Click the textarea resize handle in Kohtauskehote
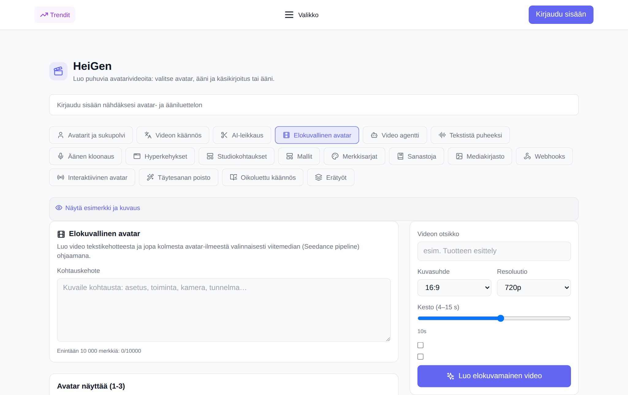 tap(388, 339)
